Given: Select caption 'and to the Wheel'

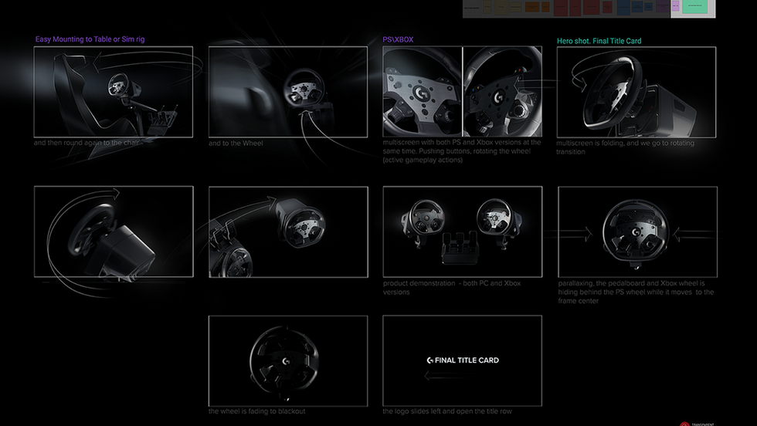Looking at the screenshot, I should tap(236, 144).
